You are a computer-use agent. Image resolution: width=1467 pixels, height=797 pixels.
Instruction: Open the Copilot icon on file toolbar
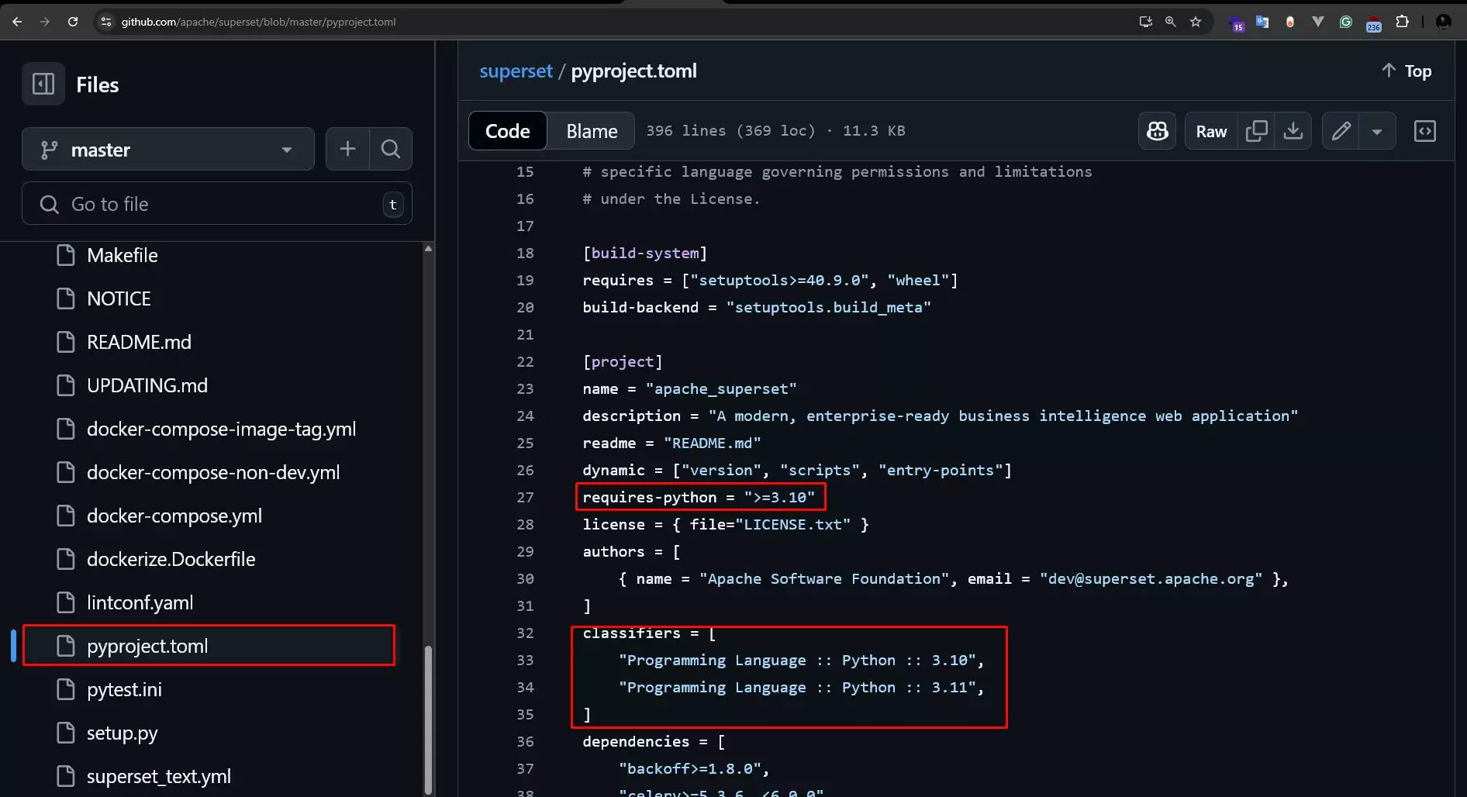point(1158,131)
